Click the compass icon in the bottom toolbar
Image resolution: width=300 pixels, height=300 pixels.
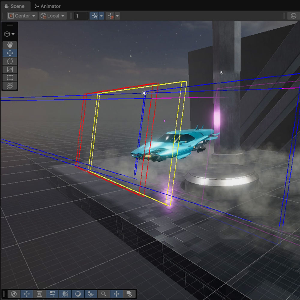click(x=14, y=294)
